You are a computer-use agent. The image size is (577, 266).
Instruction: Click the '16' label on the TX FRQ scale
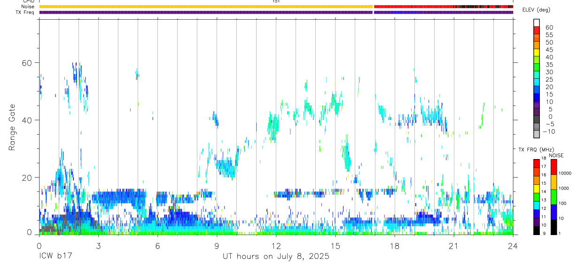coord(544,175)
